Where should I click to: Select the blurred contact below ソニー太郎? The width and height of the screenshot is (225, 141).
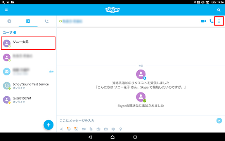28,57
